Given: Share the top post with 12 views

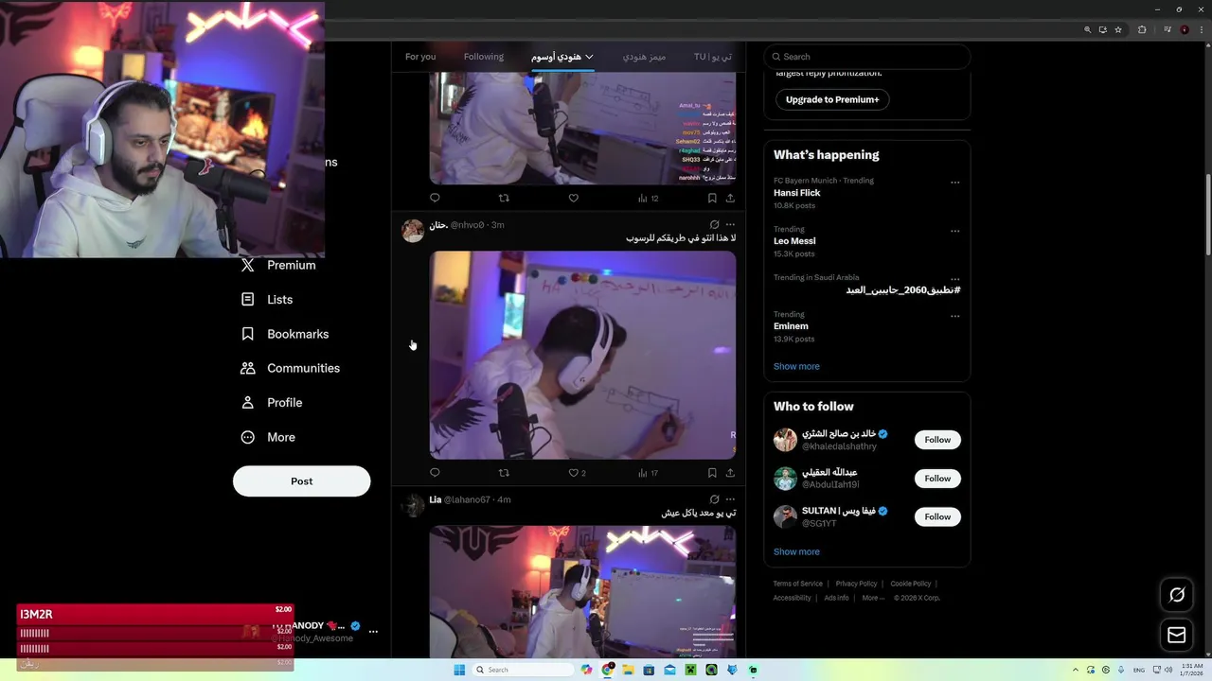Looking at the screenshot, I should click(730, 198).
